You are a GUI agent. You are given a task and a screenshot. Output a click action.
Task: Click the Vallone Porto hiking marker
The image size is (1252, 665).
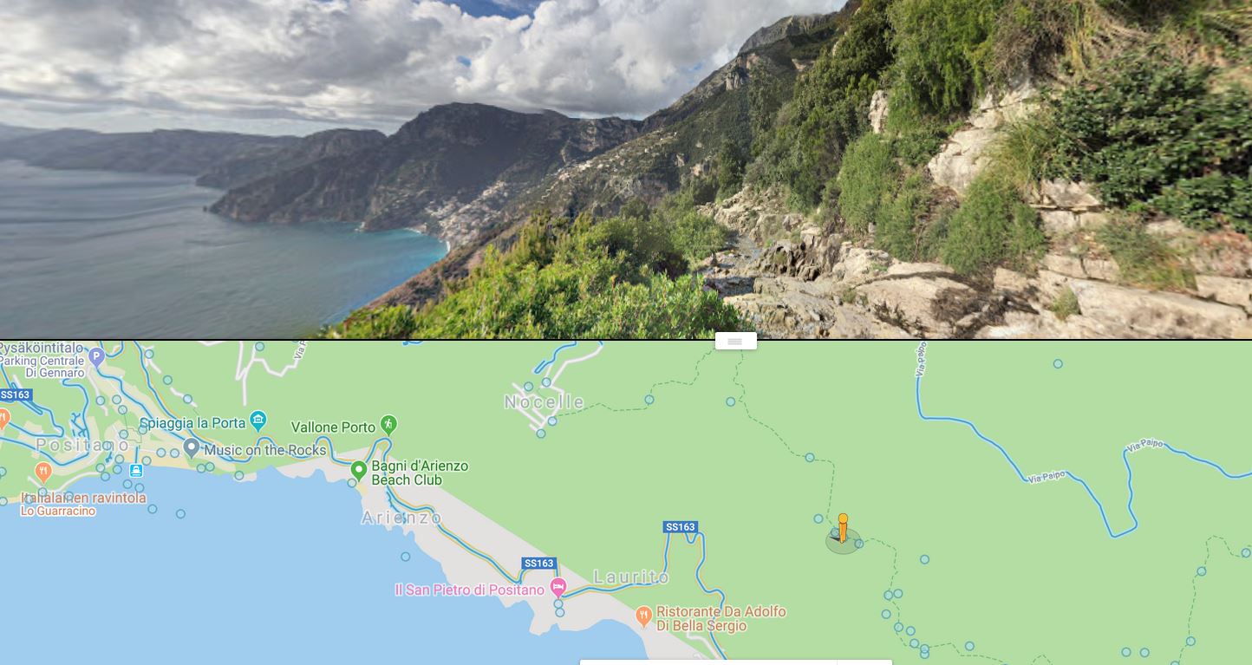click(388, 425)
